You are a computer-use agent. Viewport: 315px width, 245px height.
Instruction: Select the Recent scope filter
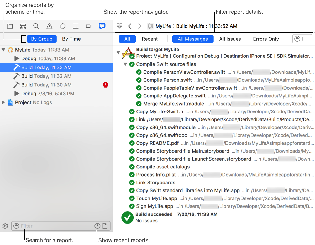point(150,39)
